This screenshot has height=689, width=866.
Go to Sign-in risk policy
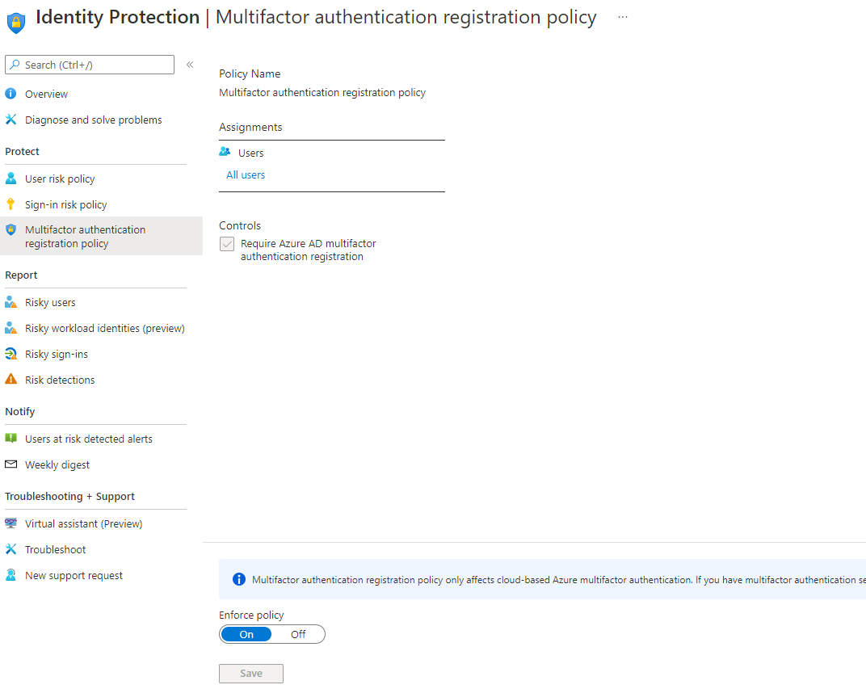pyautogui.click(x=65, y=205)
